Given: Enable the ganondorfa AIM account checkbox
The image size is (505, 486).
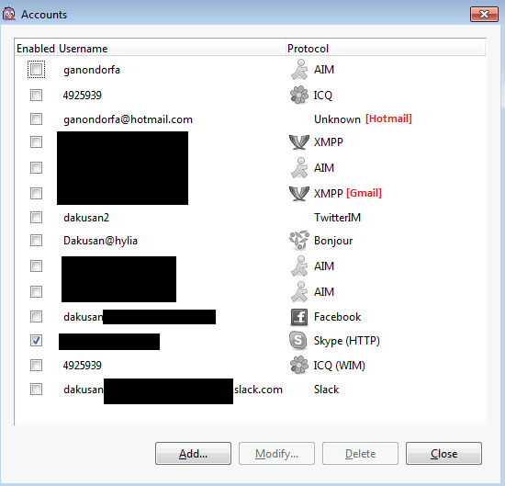Looking at the screenshot, I should click(x=36, y=69).
